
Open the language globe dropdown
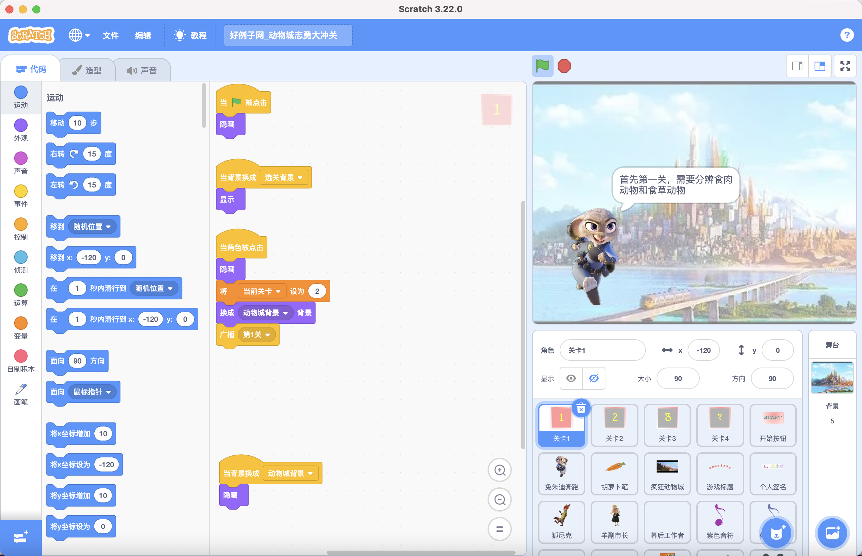coord(79,35)
